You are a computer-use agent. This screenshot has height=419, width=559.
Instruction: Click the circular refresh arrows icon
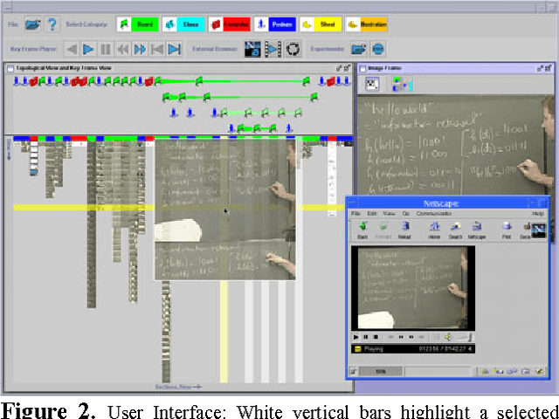tap(293, 49)
